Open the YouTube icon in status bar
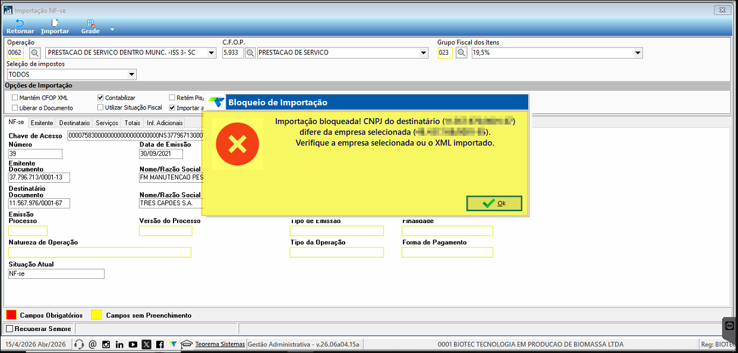This screenshot has width=738, height=353. (133, 344)
